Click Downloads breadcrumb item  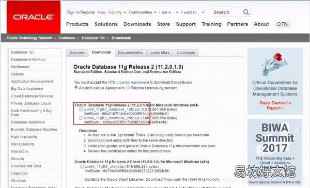tap(121, 38)
